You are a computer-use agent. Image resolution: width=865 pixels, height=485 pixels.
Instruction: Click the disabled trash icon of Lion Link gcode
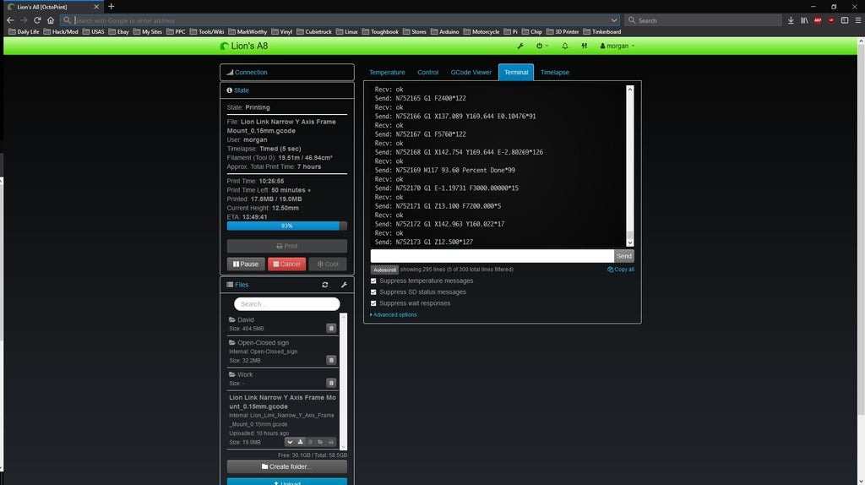(x=310, y=442)
